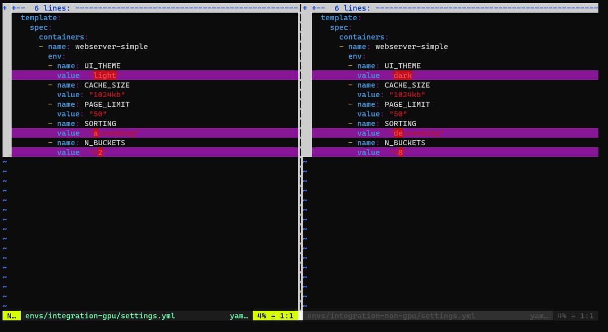Screen dimensions: 608x332
Task: Click the env: key in left pane
Action: click(x=57, y=56)
